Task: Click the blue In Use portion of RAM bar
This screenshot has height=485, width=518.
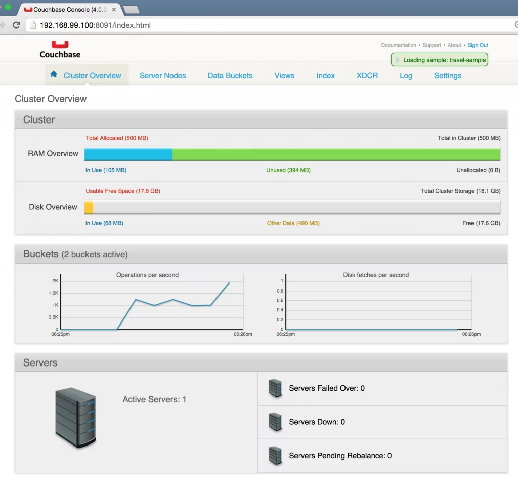Action: tap(128, 154)
